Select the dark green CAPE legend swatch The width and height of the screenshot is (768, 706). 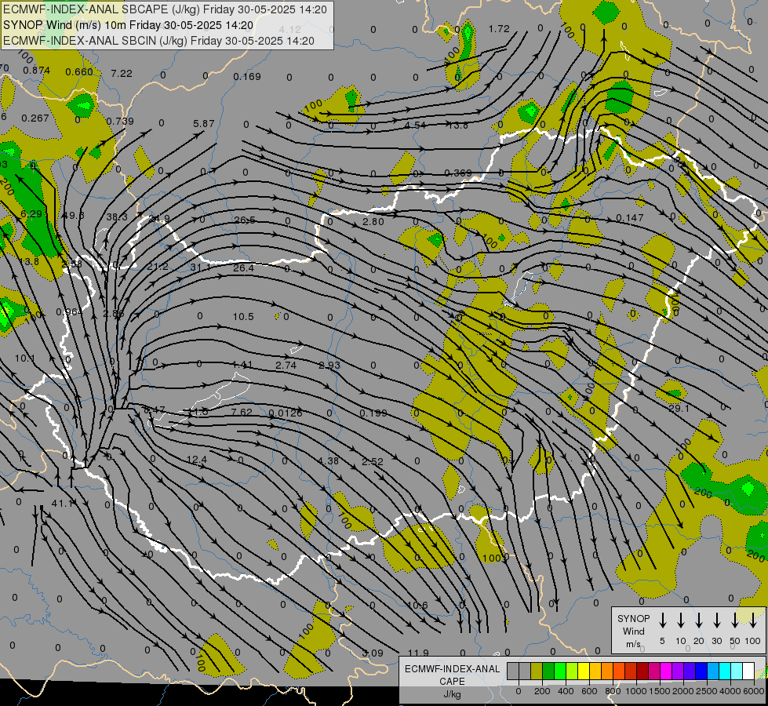tap(548, 671)
